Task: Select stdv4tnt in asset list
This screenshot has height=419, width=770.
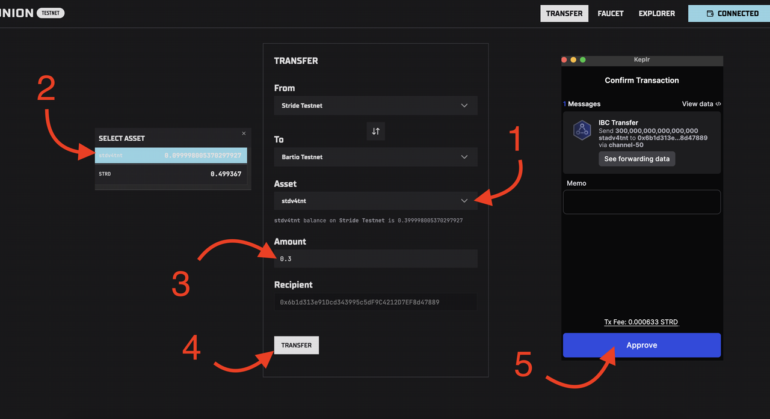Action: (171, 156)
